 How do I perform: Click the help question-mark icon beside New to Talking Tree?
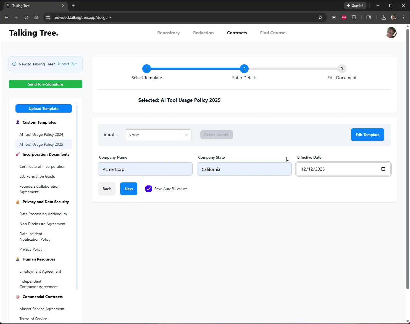click(x=14, y=64)
